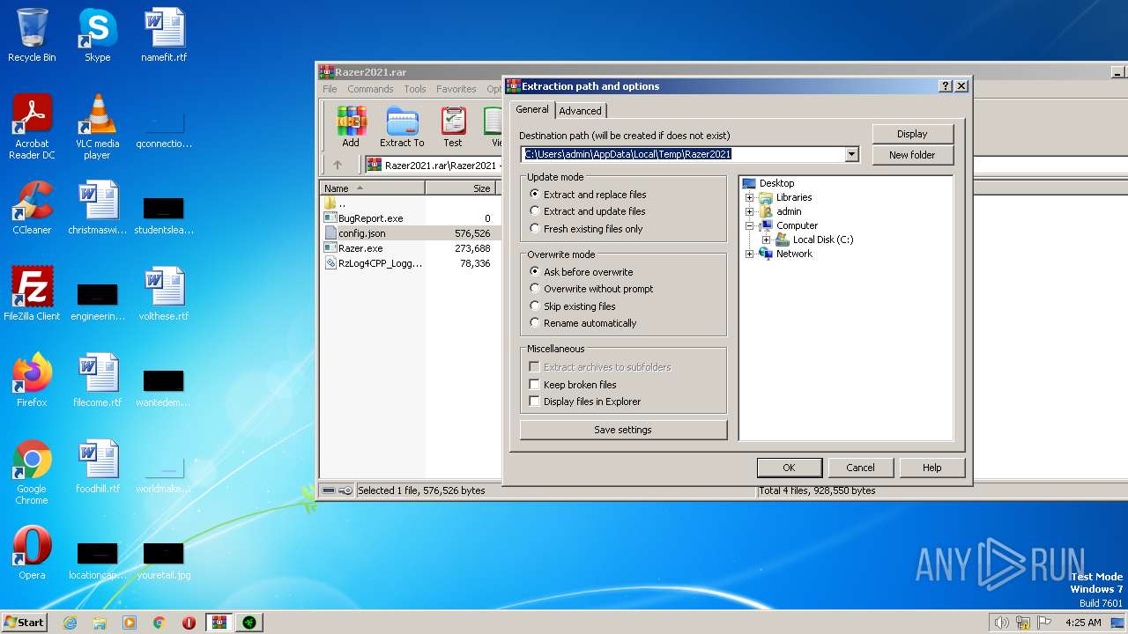Click the Test toolbar icon
The height and width of the screenshot is (634, 1128).
(x=453, y=127)
